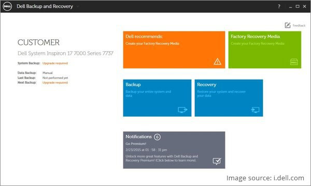Click 'Restore your system and recover your data' text
Image resolution: width=311 pixels, height=186 pixels.
(221, 94)
